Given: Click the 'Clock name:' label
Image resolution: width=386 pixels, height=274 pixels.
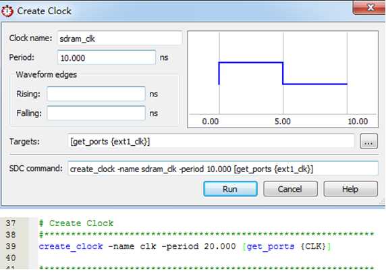Looking at the screenshot, I should (30, 38).
